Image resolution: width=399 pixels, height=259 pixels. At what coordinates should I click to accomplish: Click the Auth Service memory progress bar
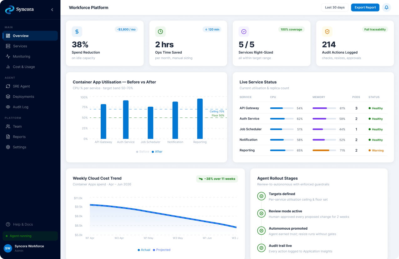324,119
